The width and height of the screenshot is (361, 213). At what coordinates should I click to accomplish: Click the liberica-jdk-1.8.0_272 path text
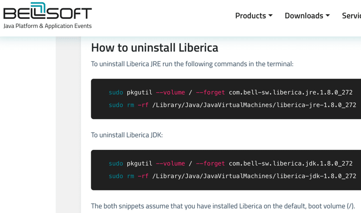click(x=316, y=176)
